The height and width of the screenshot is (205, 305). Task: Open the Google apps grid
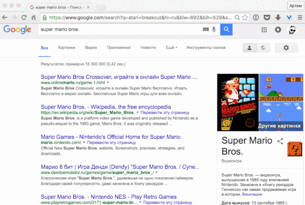(x=264, y=29)
